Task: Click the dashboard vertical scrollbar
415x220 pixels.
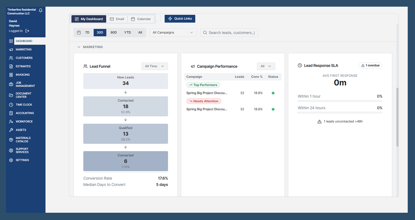Action: click(397, 117)
